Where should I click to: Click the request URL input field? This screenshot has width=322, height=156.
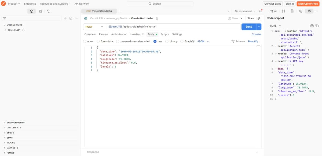[173, 27]
